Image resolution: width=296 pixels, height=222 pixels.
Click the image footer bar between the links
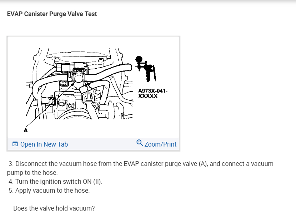click(x=102, y=144)
